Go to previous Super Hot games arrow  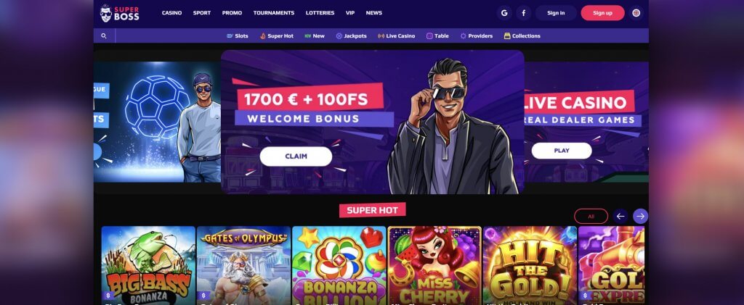620,216
